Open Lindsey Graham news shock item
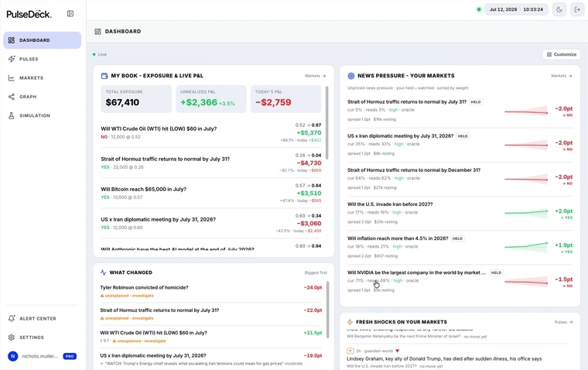The width and height of the screenshot is (588, 370). click(x=458, y=358)
